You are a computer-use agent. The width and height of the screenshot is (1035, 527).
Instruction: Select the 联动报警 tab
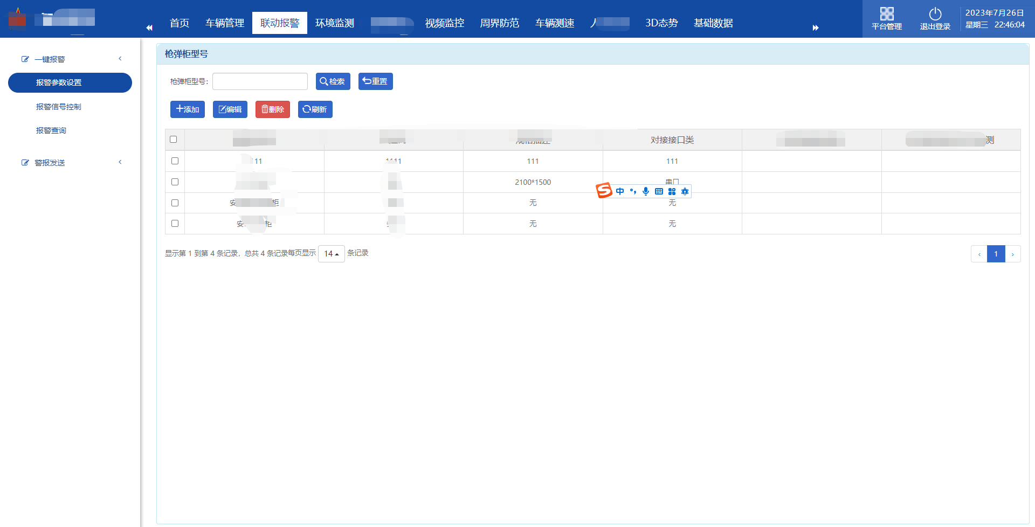click(x=280, y=23)
